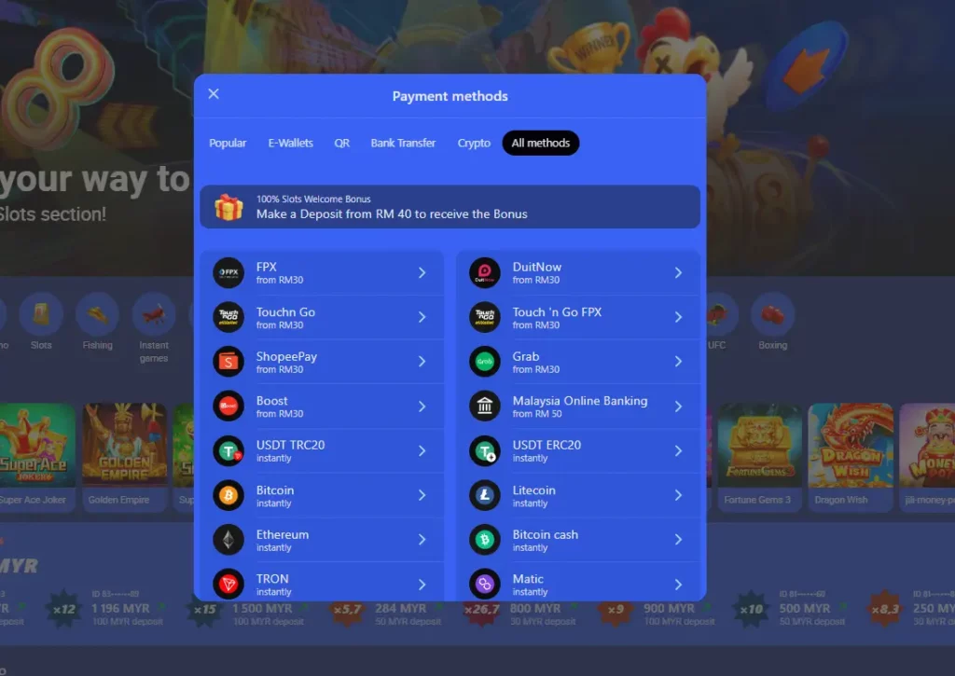The width and height of the screenshot is (955, 676).
Task: Expand the Touchn Go row chevron
Action: pos(422,317)
